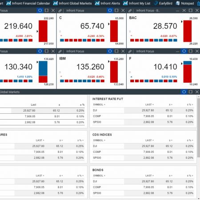Select COMP row in Interest Rate Fut
Viewport: 200px width, 200px height.
click(143, 116)
